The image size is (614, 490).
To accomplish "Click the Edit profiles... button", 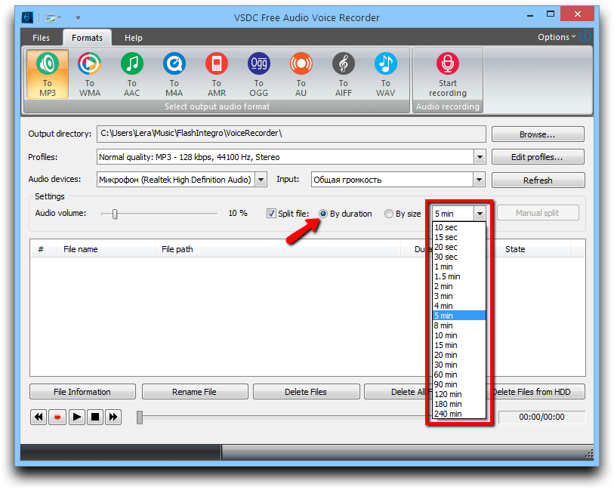I will pyautogui.click(x=538, y=157).
